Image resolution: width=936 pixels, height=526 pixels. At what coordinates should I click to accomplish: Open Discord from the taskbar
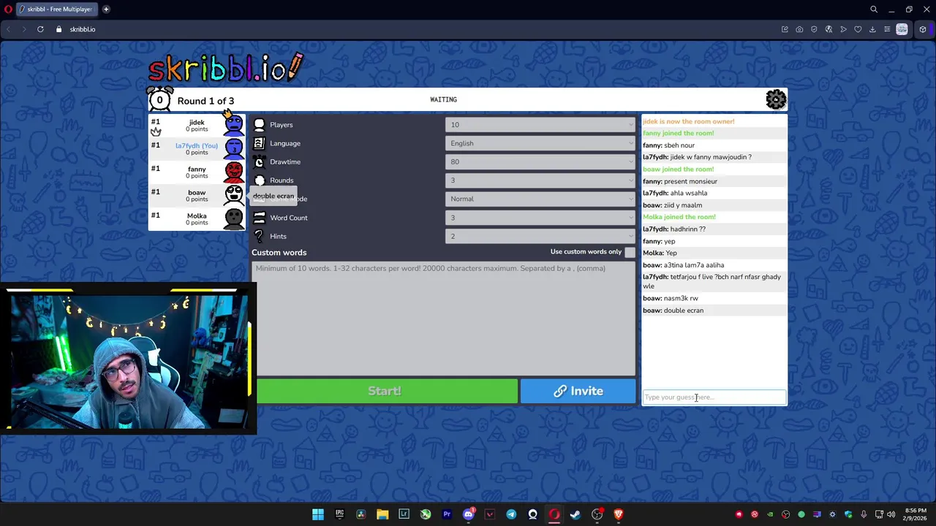coord(468,514)
